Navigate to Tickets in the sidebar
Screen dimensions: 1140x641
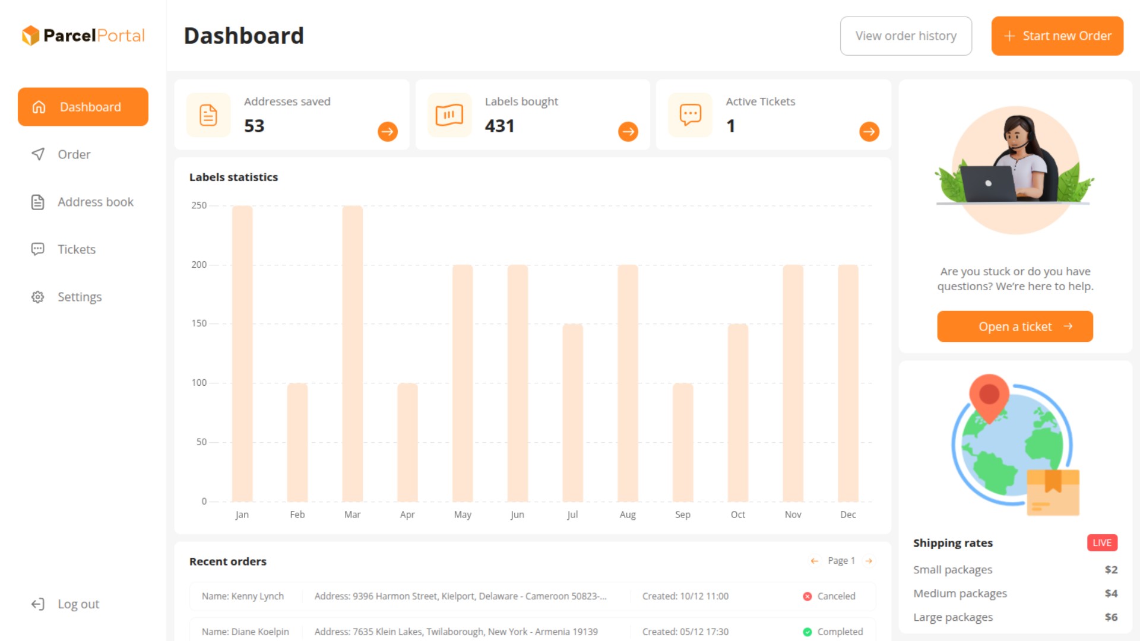coord(76,249)
